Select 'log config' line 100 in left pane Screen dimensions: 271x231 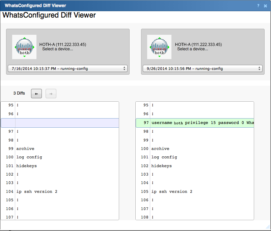click(29, 157)
